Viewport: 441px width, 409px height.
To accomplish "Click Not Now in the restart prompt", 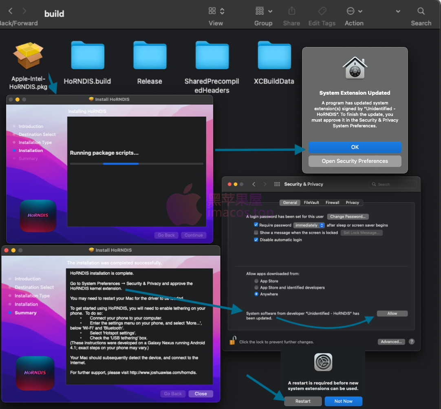I will (x=344, y=401).
